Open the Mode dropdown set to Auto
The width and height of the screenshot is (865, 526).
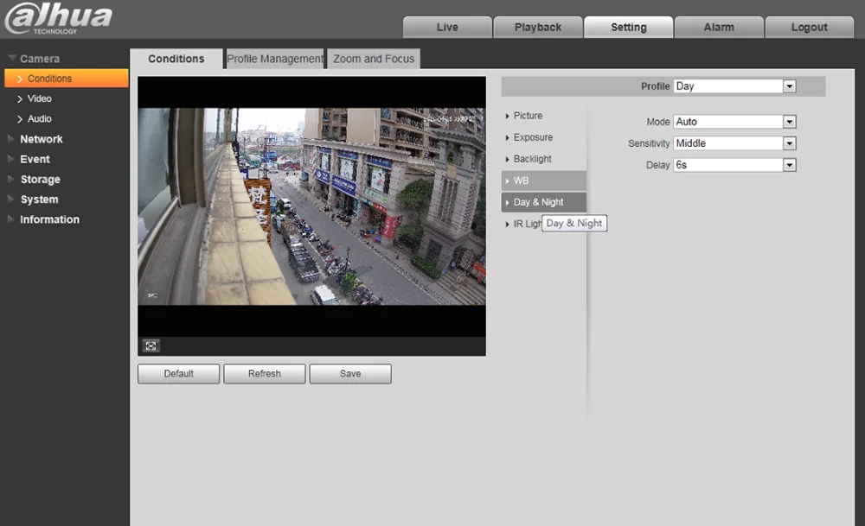[x=734, y=122]
